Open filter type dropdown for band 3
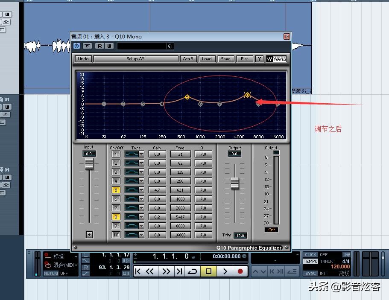The height and width of the screenshot is (300, 389). 141,172
